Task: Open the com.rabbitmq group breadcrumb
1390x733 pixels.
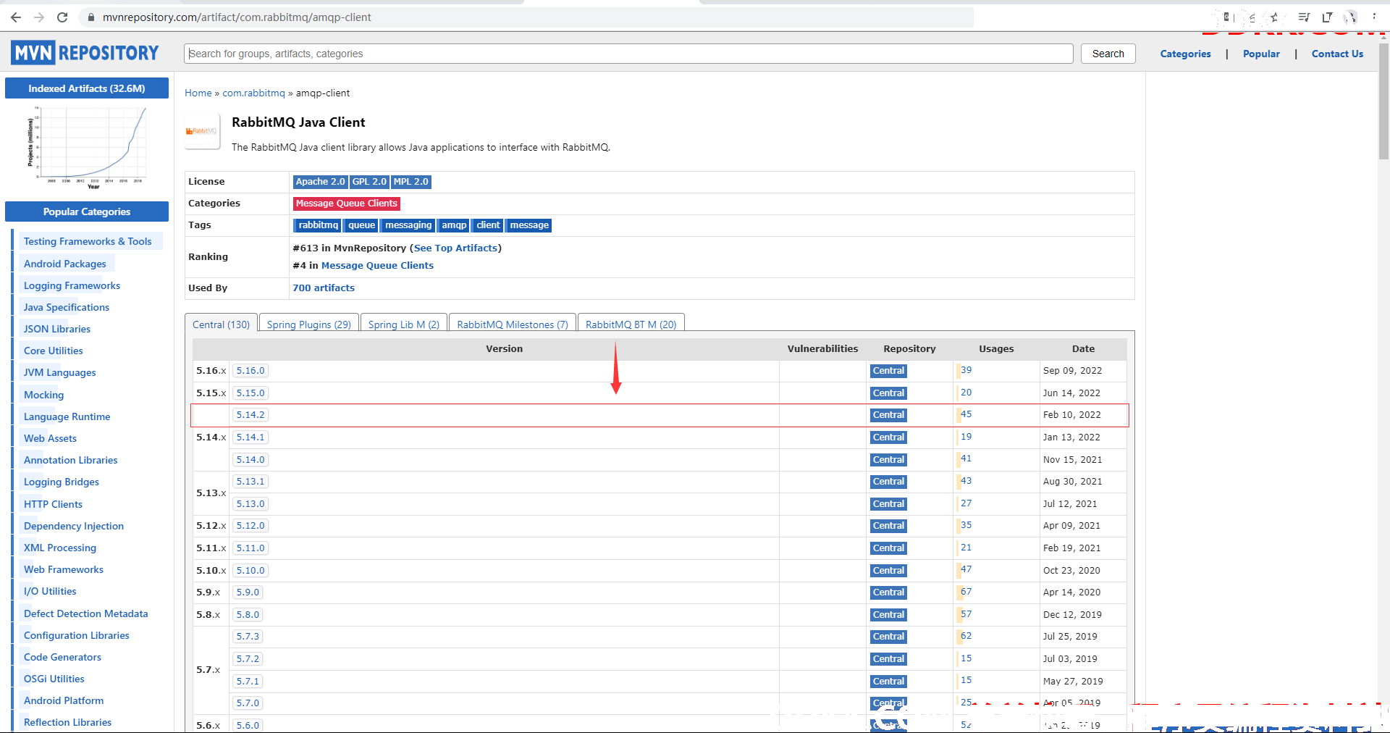Action: coord(253,93)
